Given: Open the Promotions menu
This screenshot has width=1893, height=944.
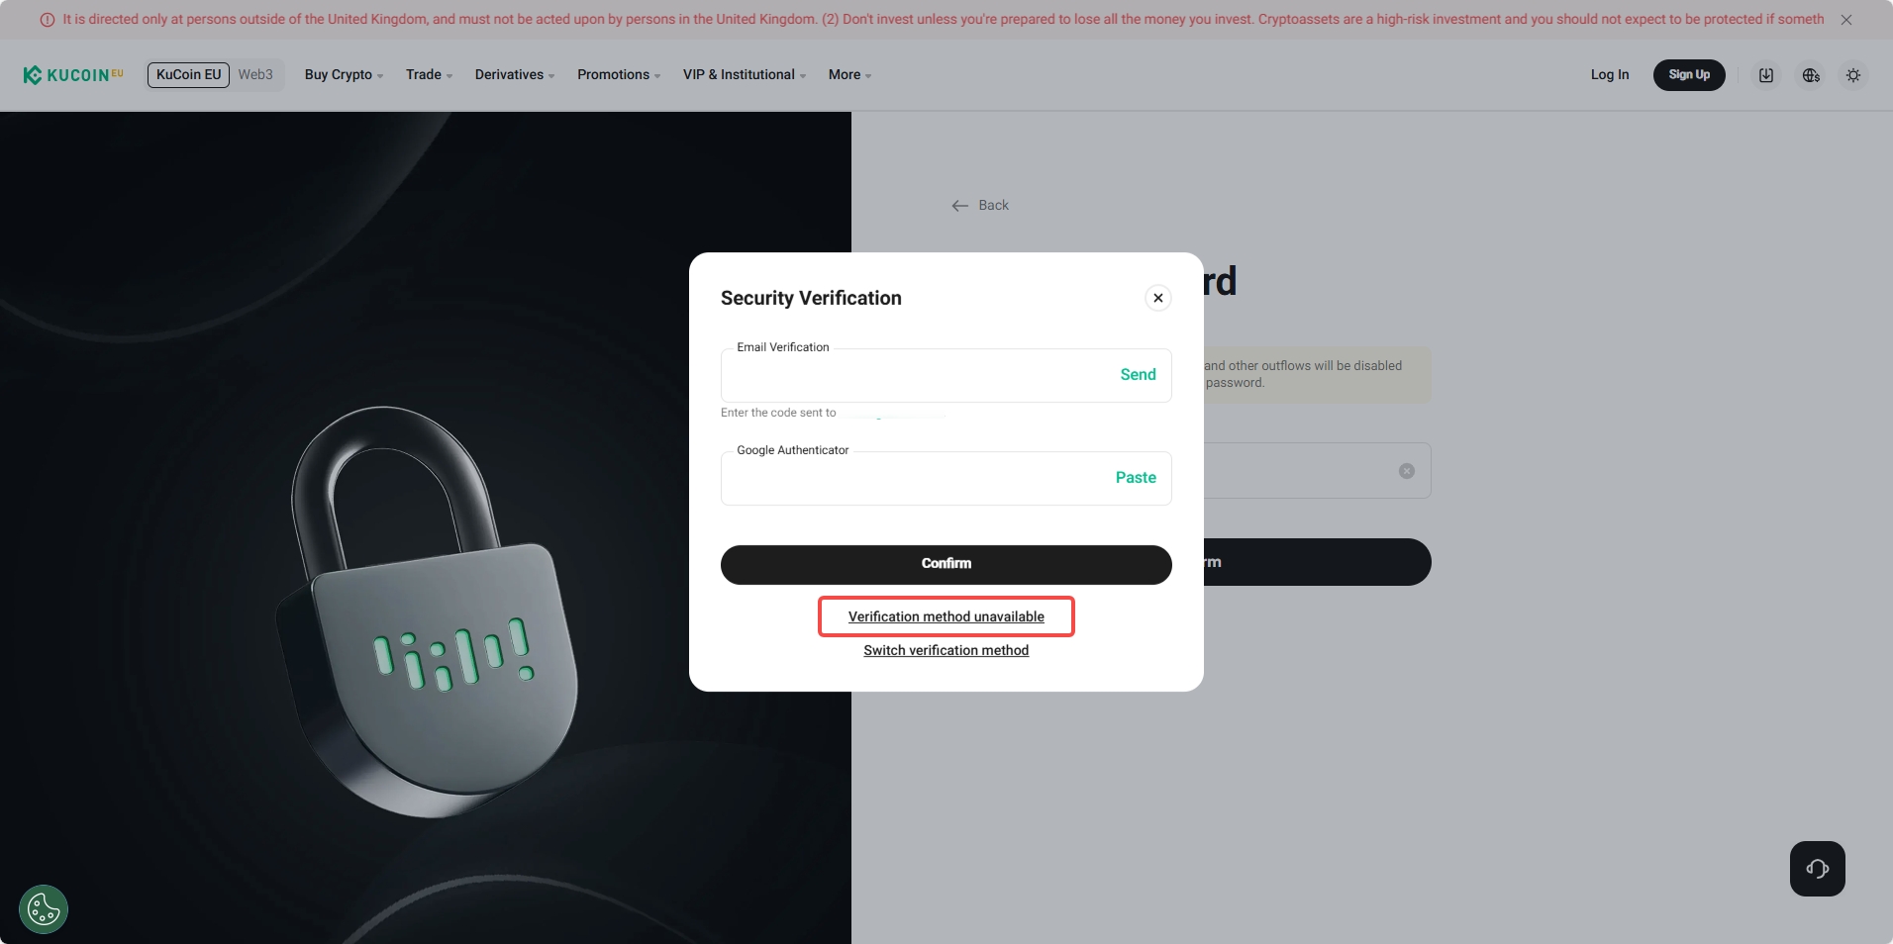Looking at the screenshot, I should click(618, 75).
